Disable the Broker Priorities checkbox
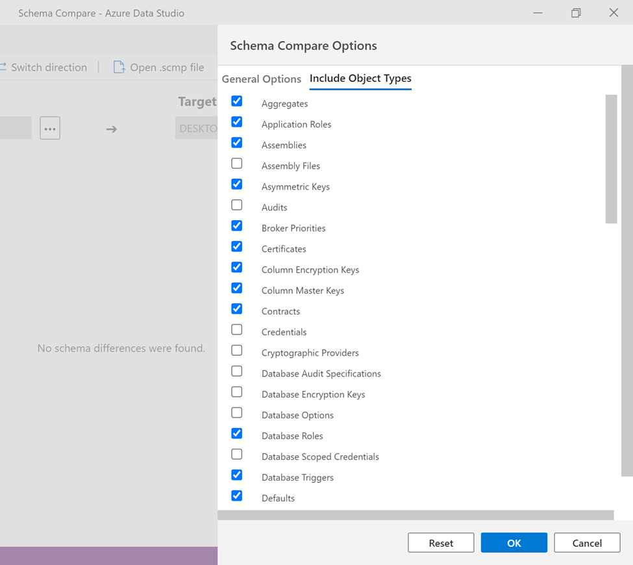This screenshot has width=633, height=565. coord(237,226)
